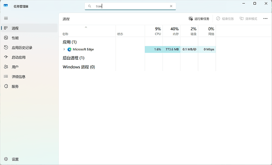
Task: Click the 0 Mbps network cell
Action: [207, 49]
